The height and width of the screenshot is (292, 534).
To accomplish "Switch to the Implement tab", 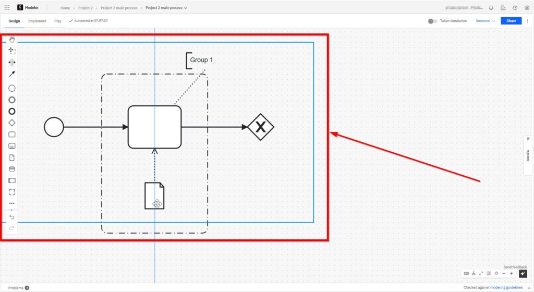I will coord(37,21).
